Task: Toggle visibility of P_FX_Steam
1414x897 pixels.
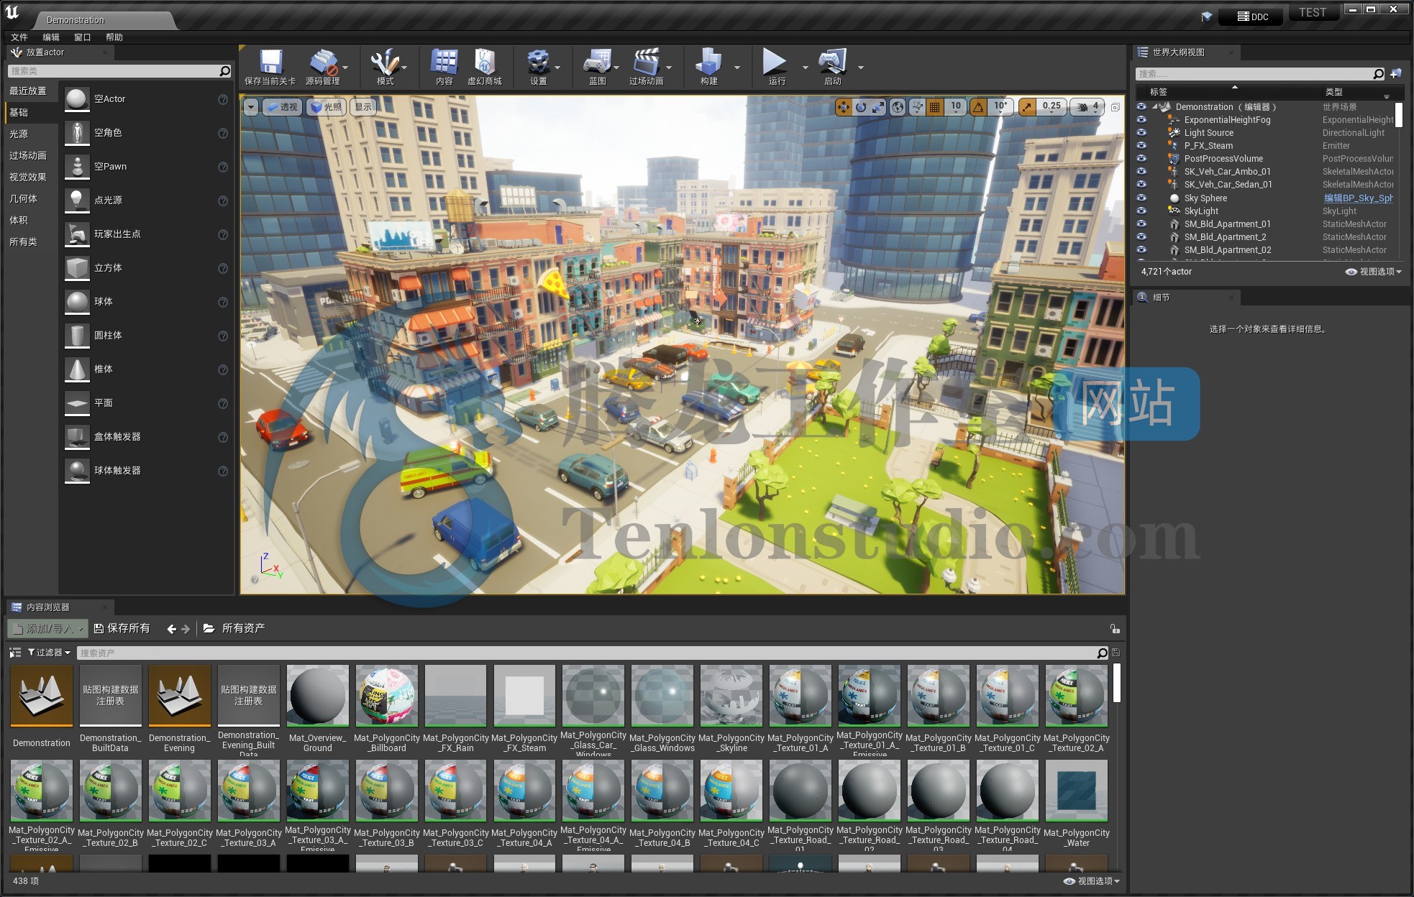Action: [1141, 146]
